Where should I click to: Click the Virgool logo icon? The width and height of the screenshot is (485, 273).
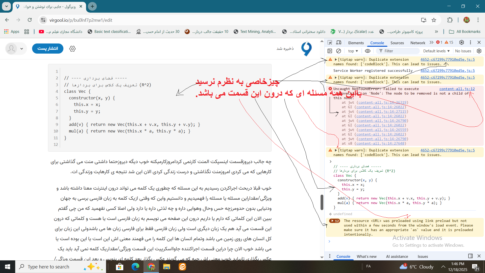coord(306,49)
